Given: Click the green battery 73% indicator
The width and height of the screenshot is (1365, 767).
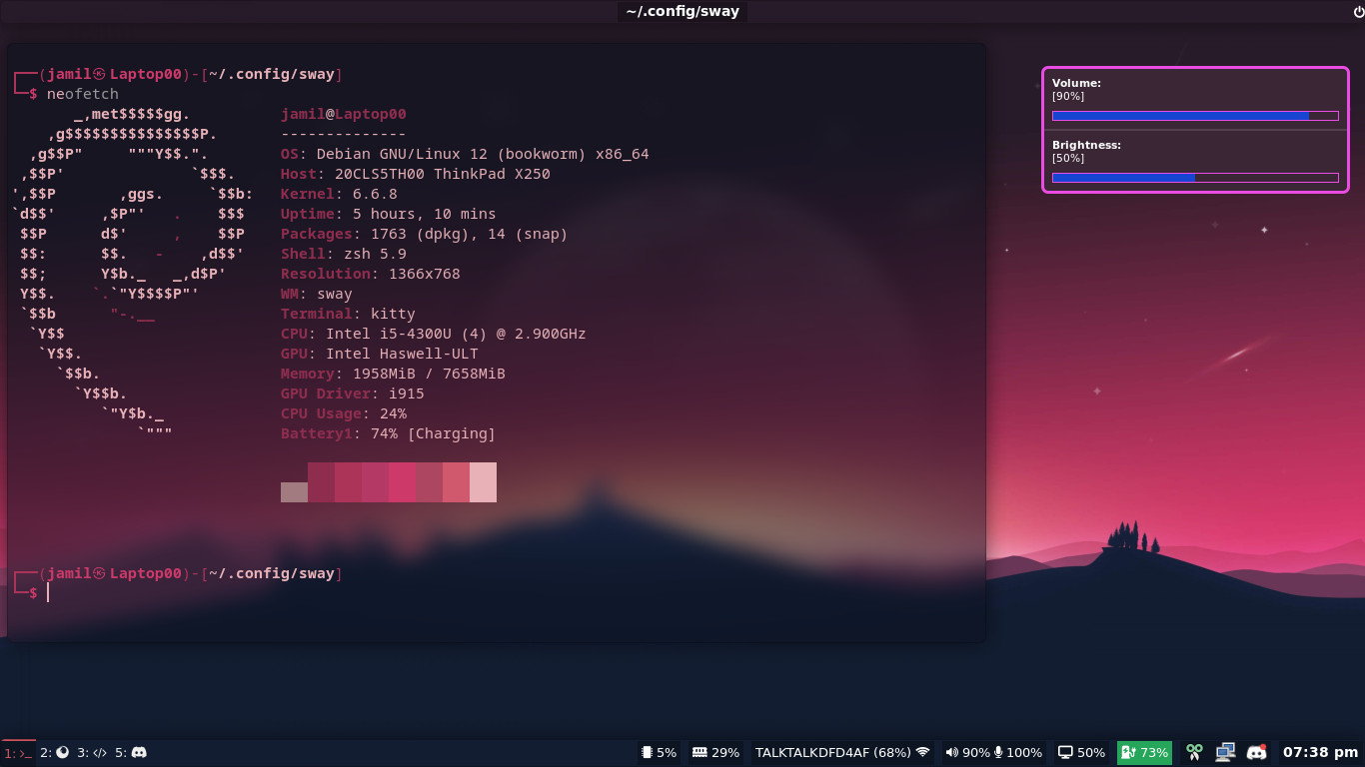Looking at the screenshot, I should (1144, 753).
